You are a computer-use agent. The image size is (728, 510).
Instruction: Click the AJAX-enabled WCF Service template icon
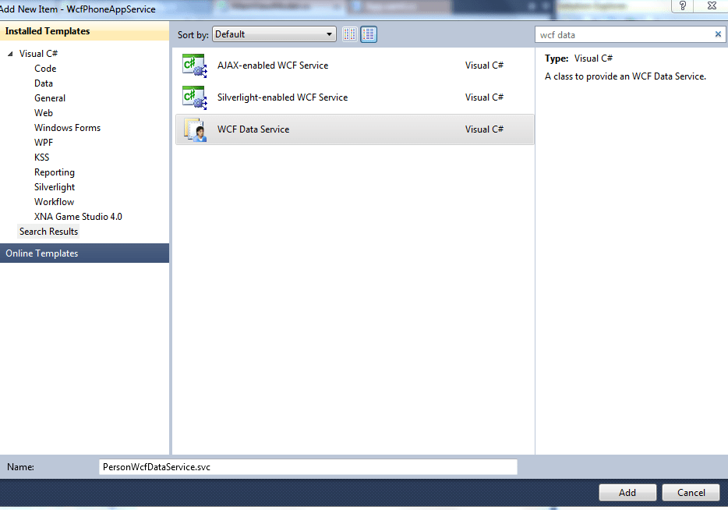click(x=195, y=66)
